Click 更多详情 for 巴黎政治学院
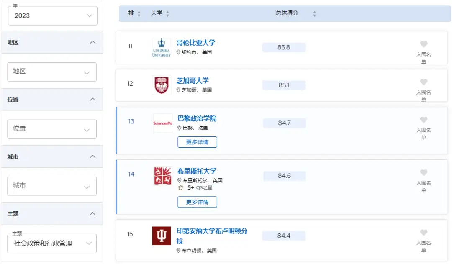452x264 pixels. click(x=197, y=142)
